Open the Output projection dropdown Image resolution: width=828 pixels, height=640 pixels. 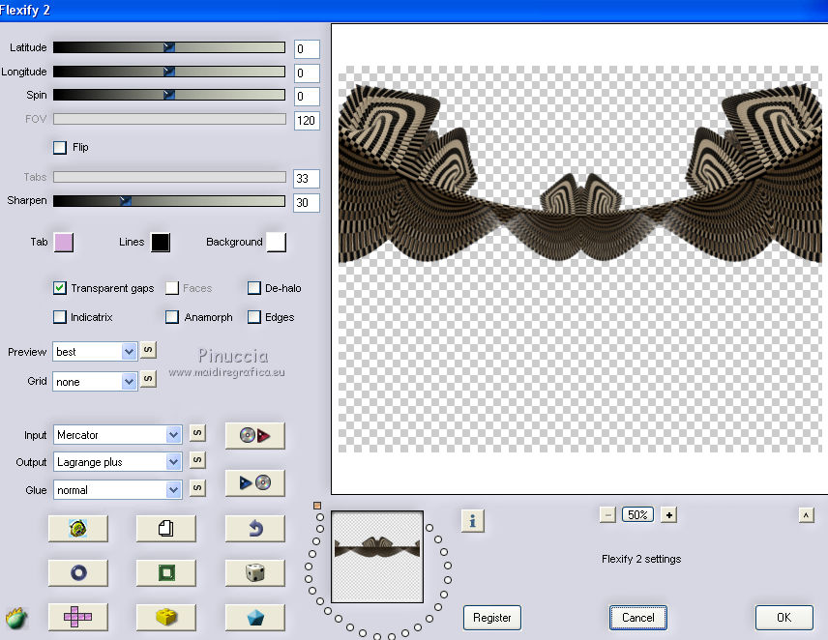point(118,462)
